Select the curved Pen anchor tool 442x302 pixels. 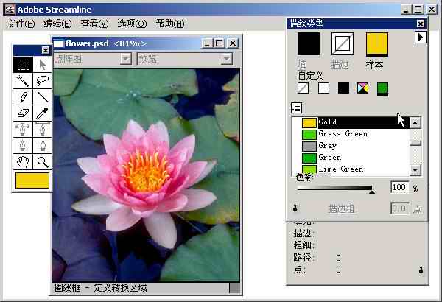point(23,130)
